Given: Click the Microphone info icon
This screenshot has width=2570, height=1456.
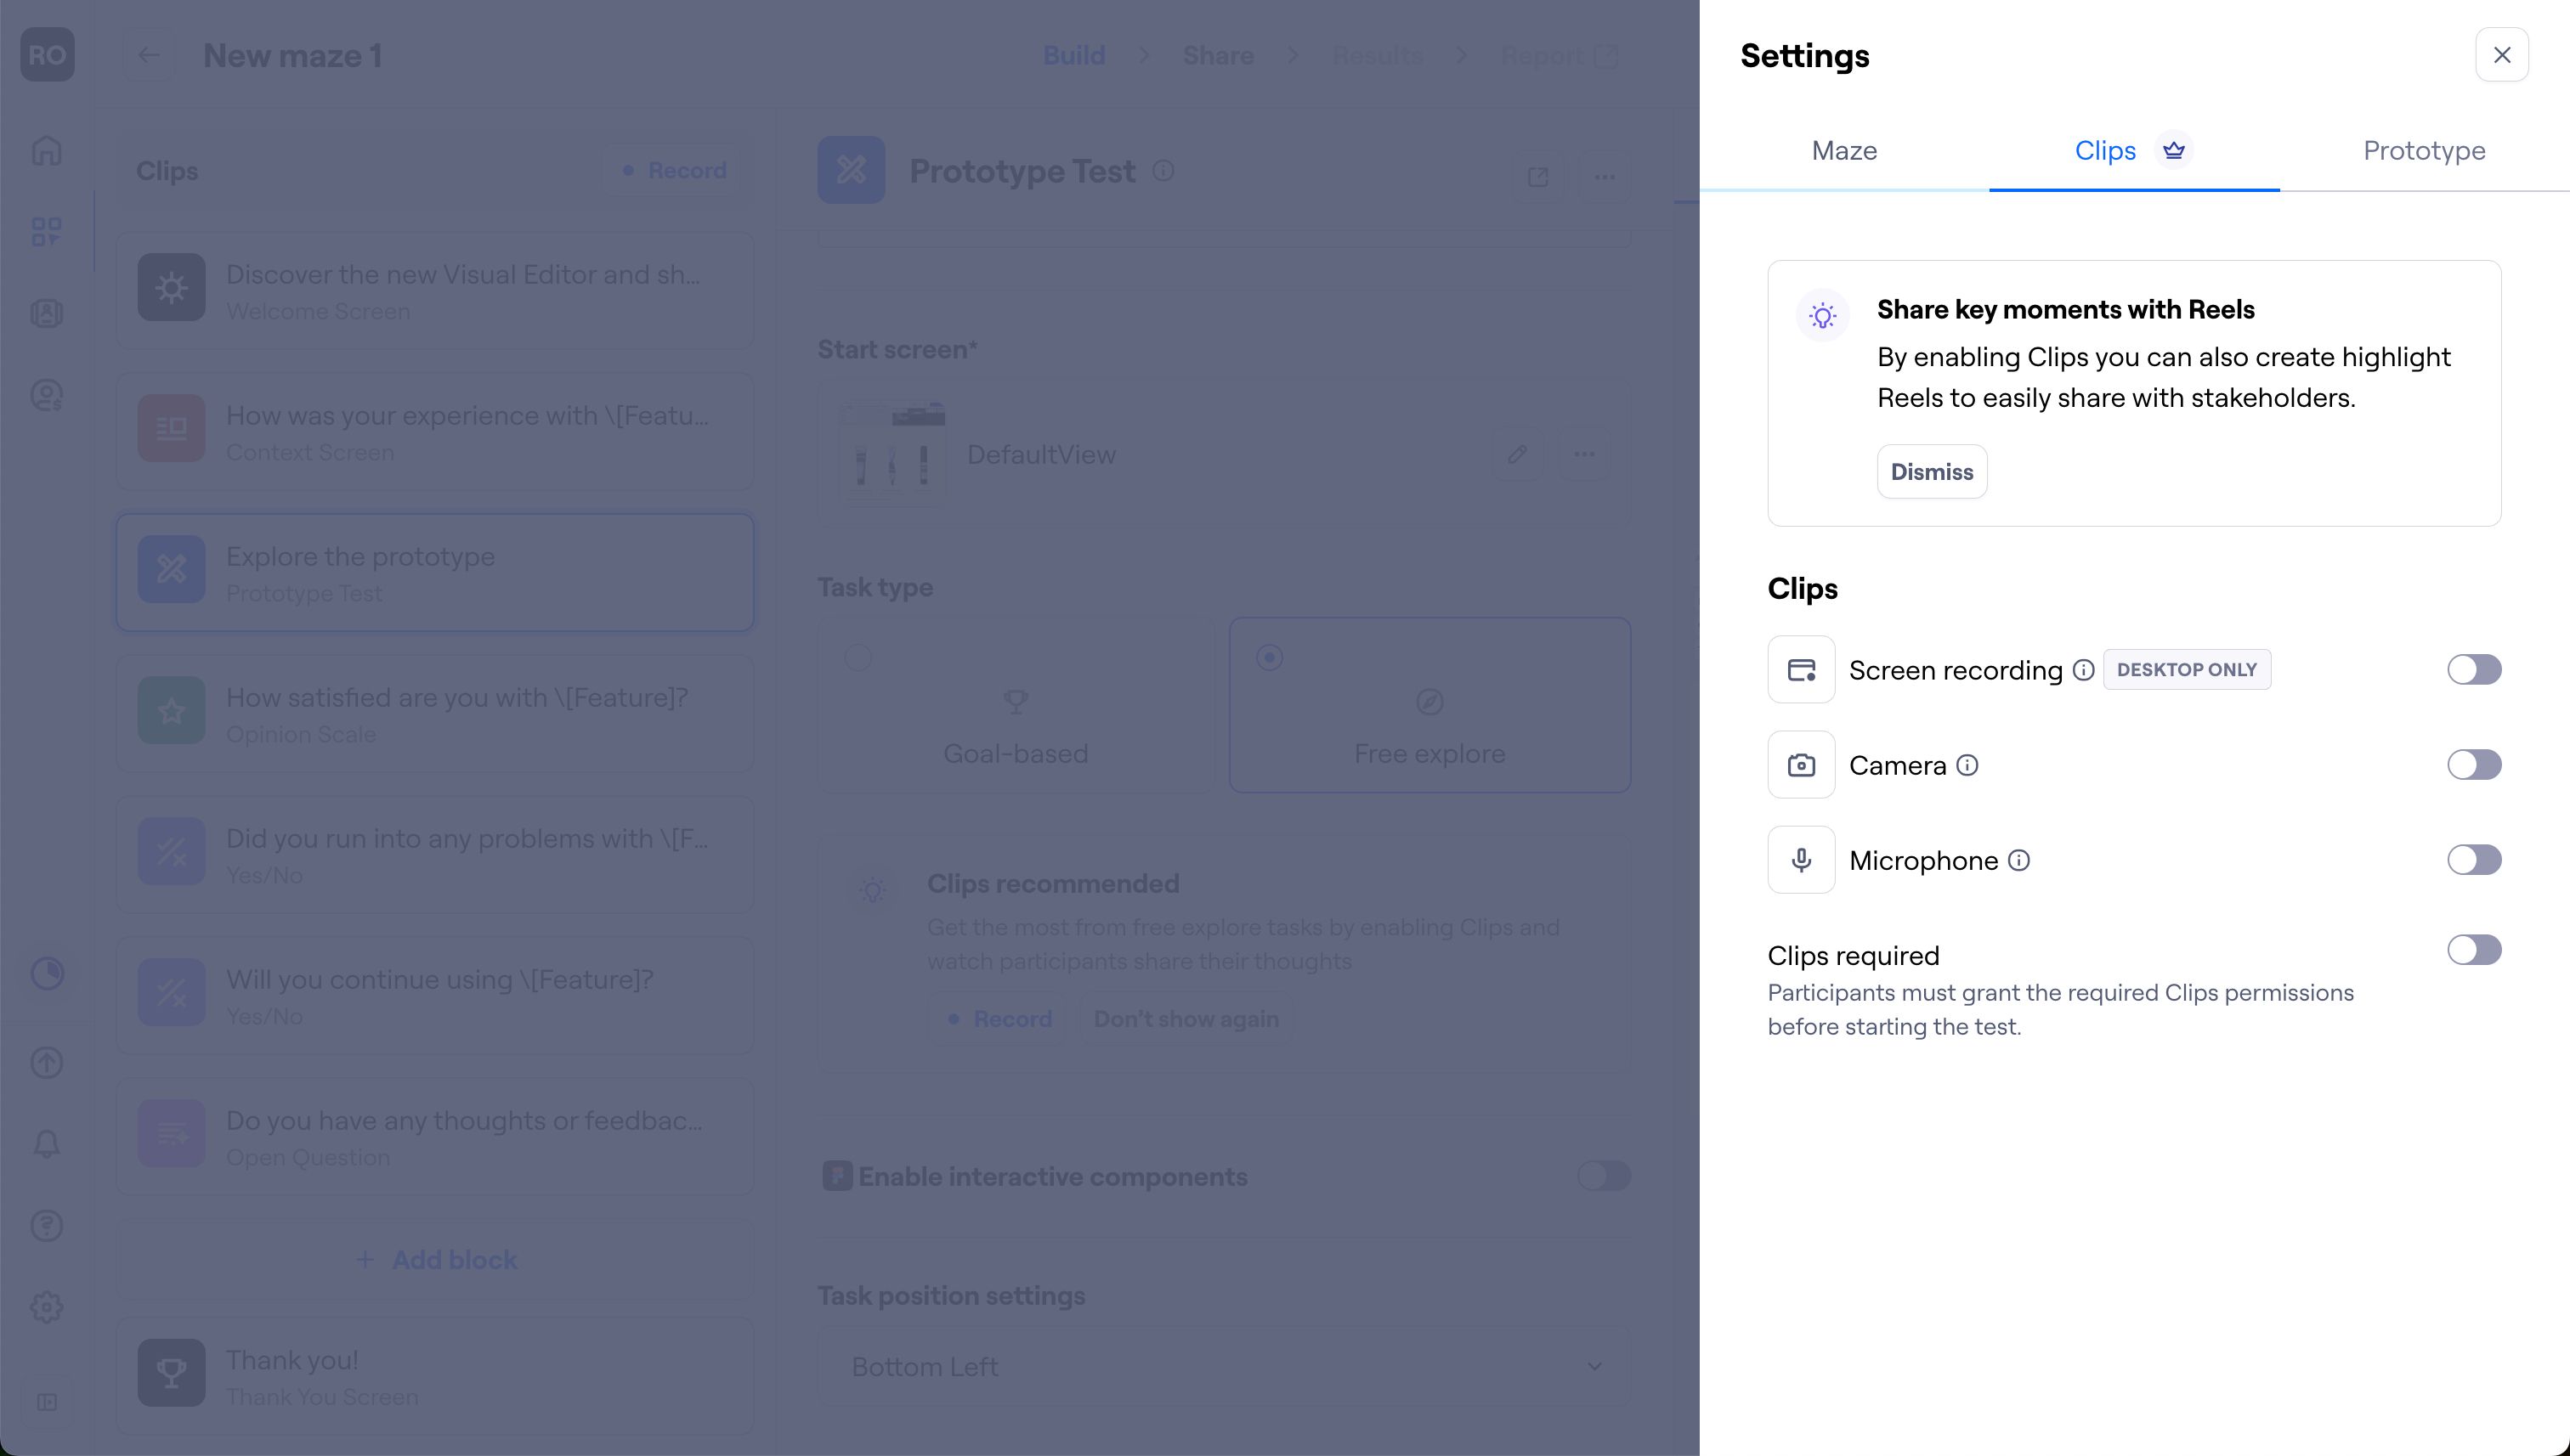Looking at the screenshot, I should (x=2018, y=860).
